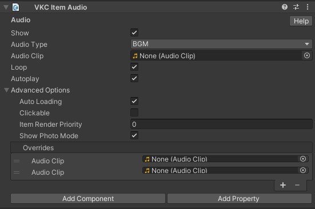Viewport: 315px width, 209px height.
Task: Click the VKC Item Audio title text
Action: [x=61, y=7]
